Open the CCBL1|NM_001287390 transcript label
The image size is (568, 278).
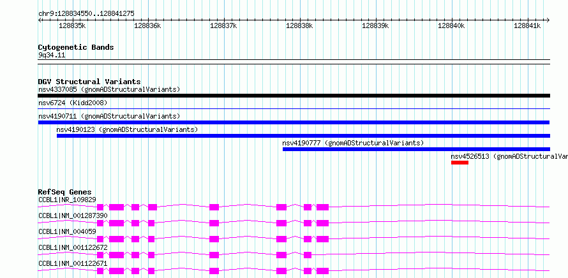click(73, 216)
